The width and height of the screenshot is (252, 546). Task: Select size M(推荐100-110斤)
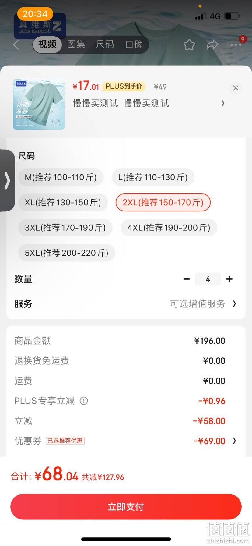(x=61, y=177)
